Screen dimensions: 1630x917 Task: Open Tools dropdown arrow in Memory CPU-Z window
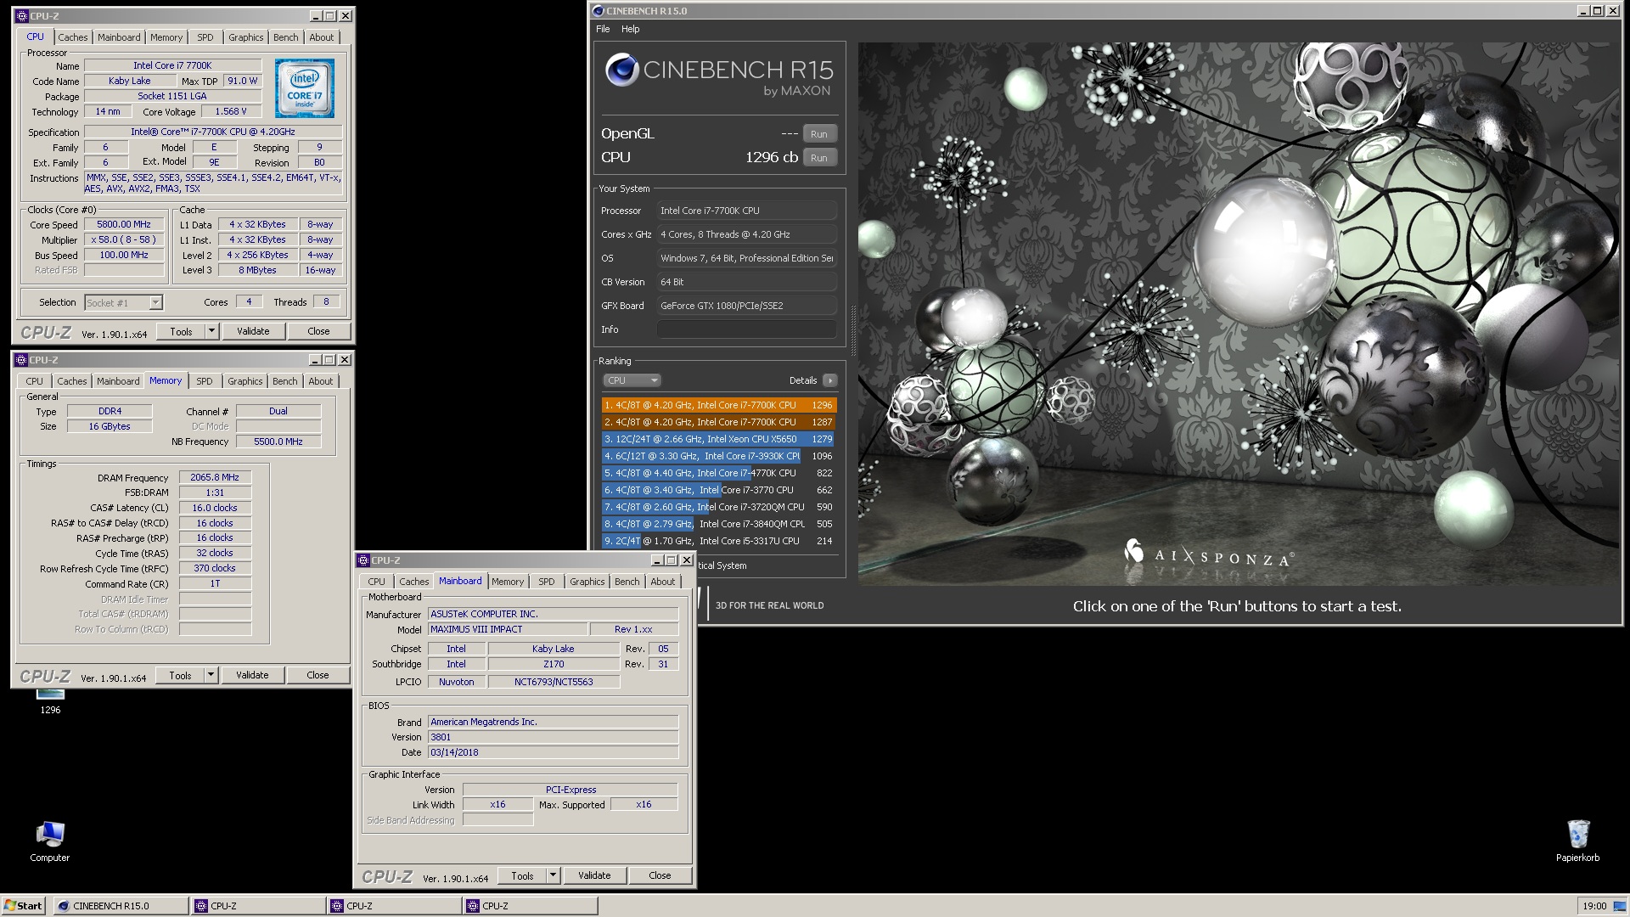click(211, 676)
